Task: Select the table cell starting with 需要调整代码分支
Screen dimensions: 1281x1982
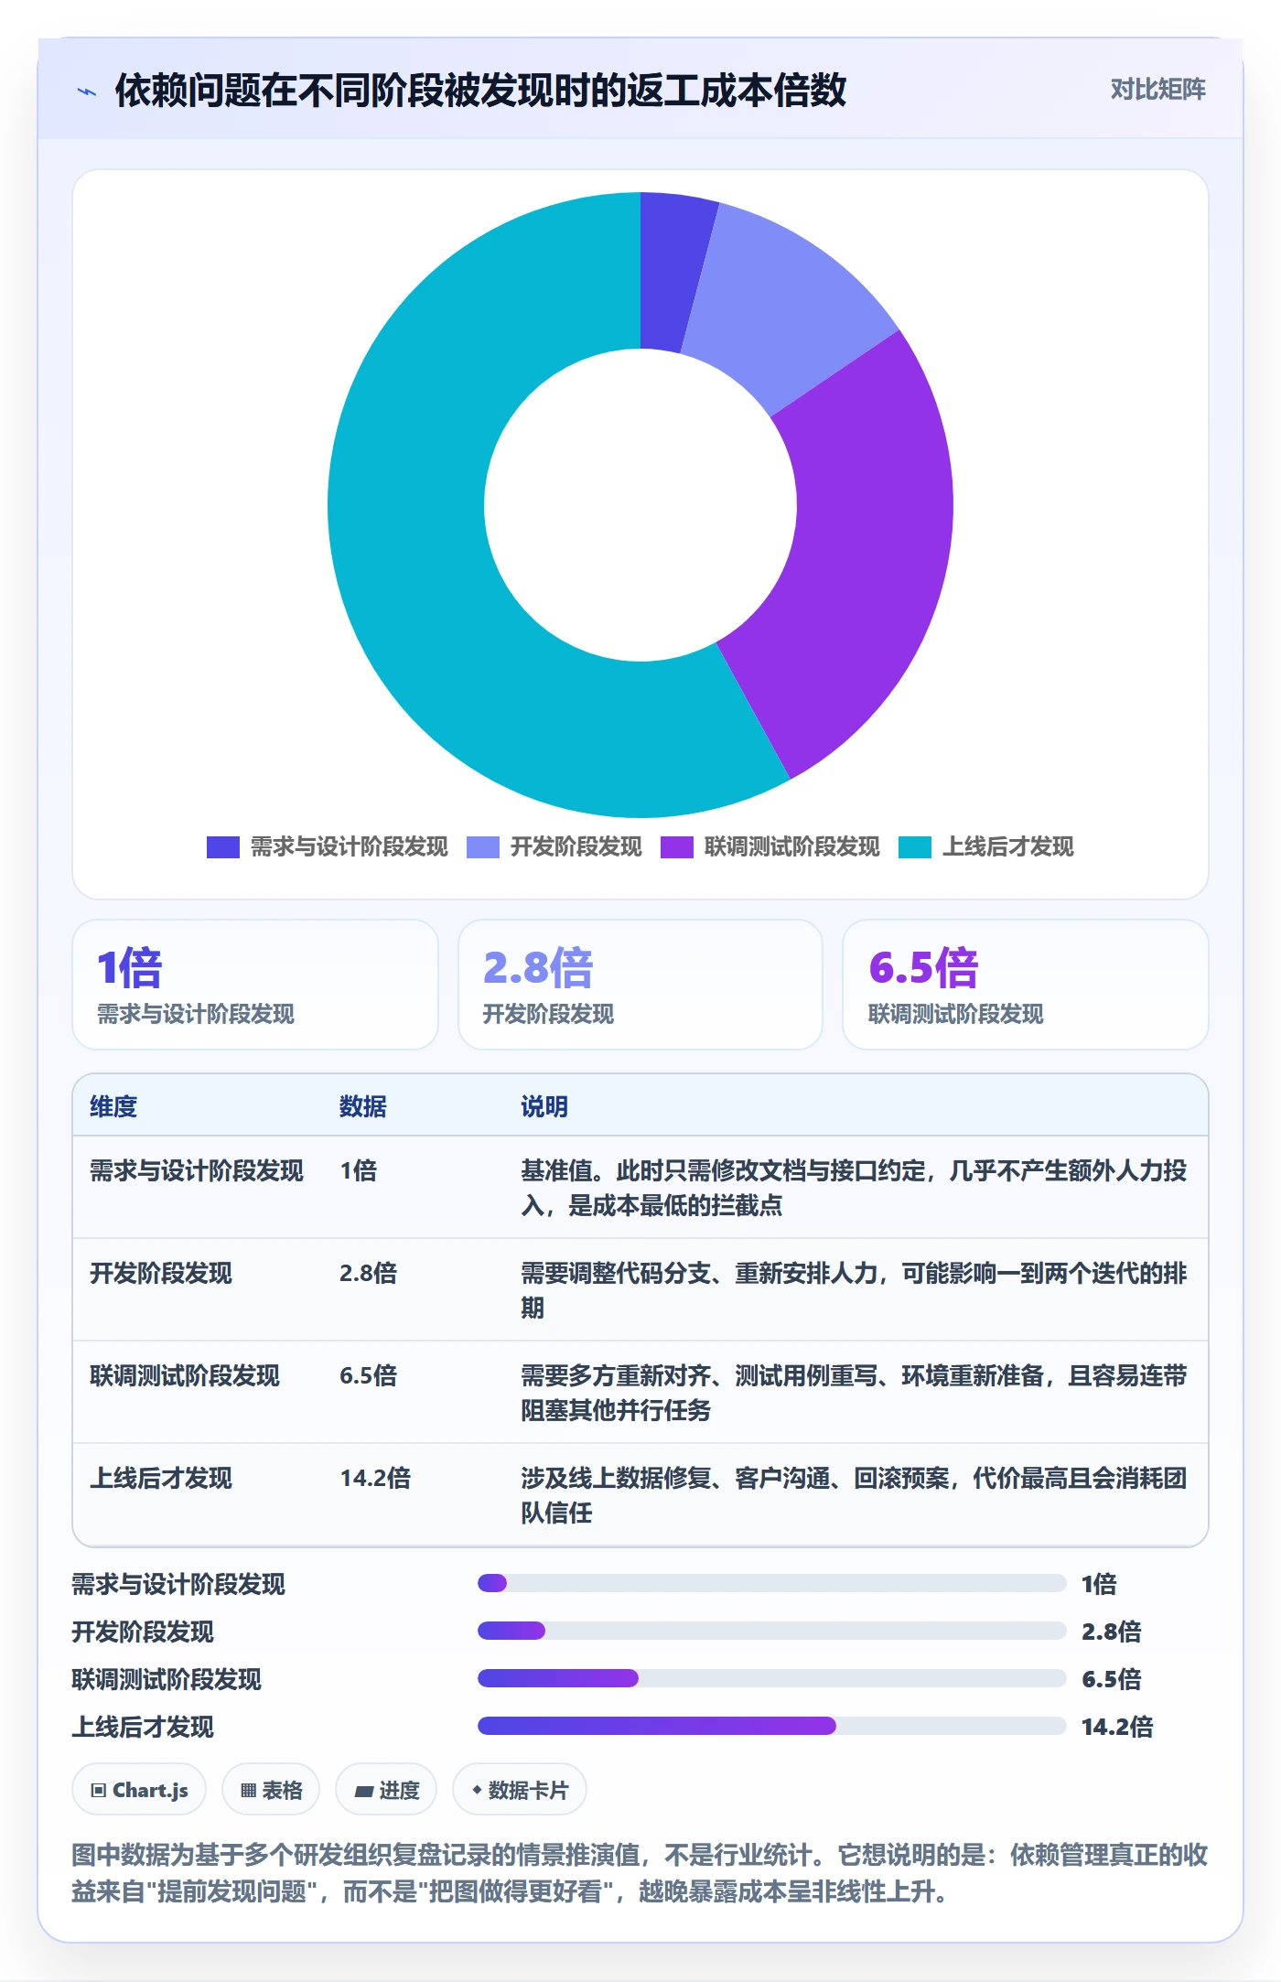Action: point(854,1290)
